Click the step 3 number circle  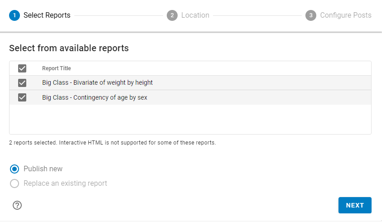311,15
